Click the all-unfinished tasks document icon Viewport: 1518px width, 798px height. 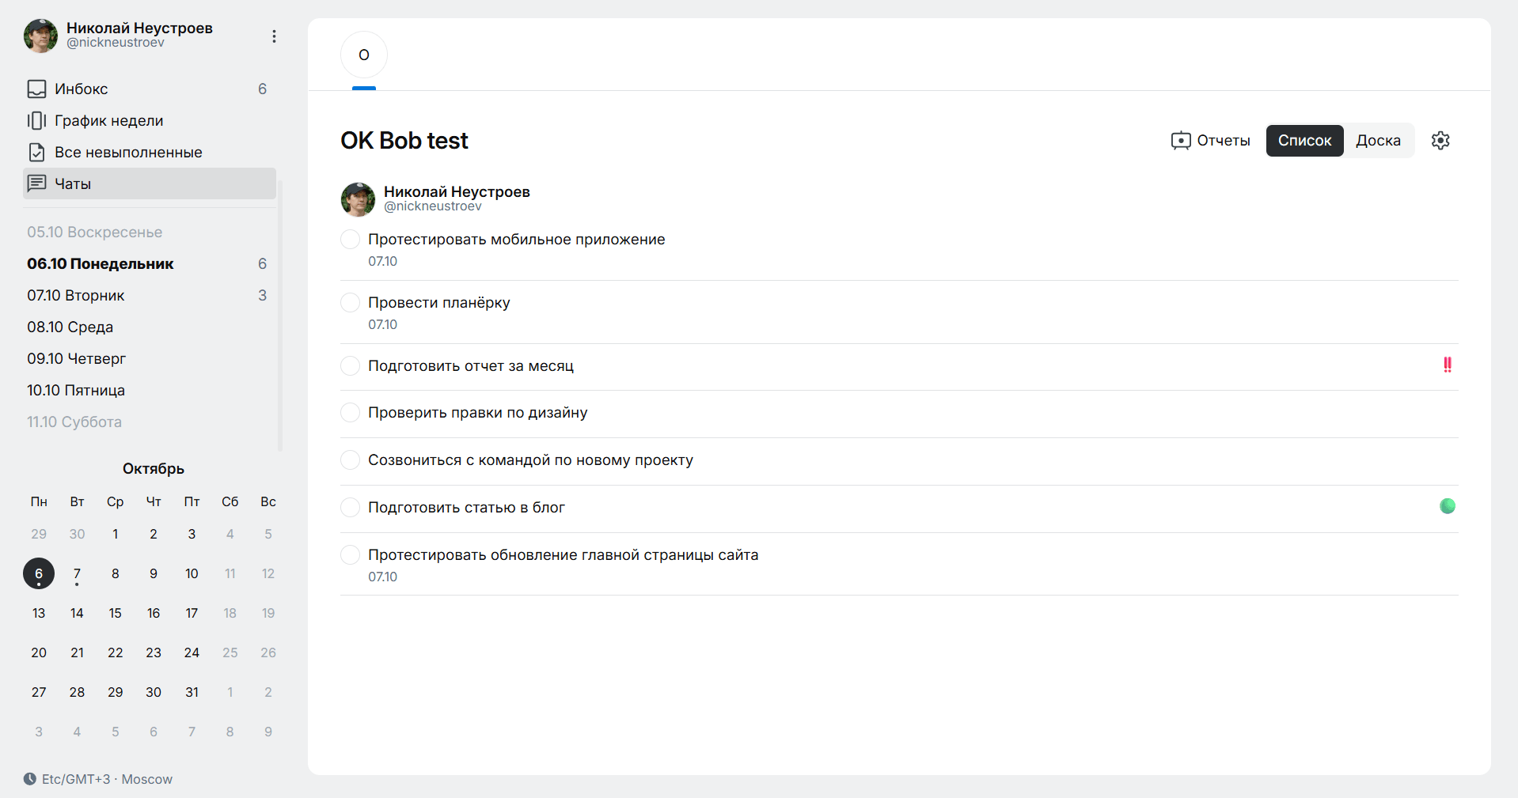36,153
